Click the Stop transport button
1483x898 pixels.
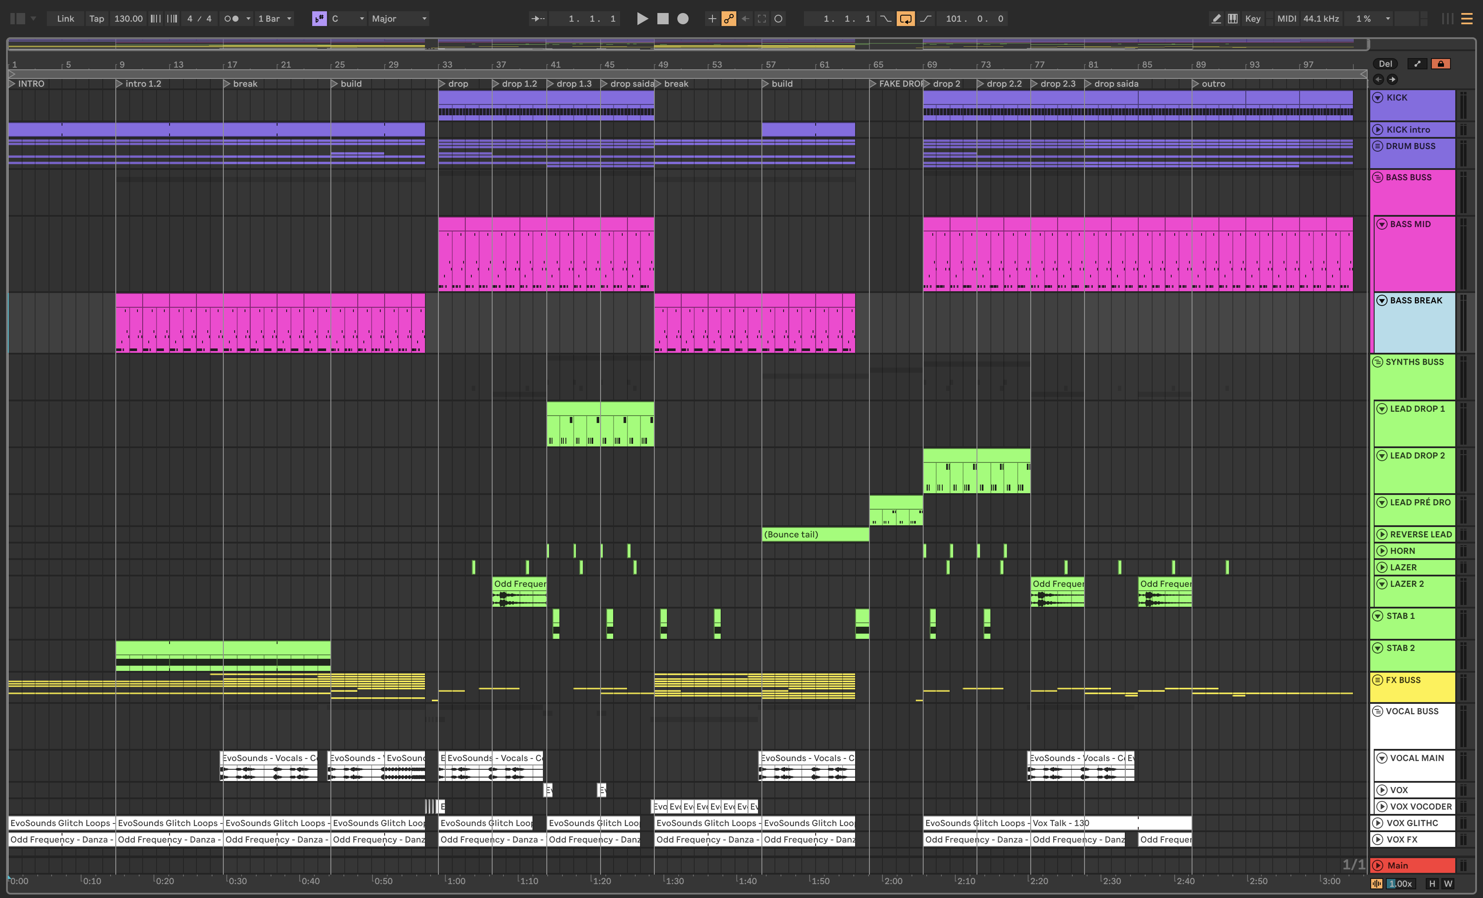663,19
